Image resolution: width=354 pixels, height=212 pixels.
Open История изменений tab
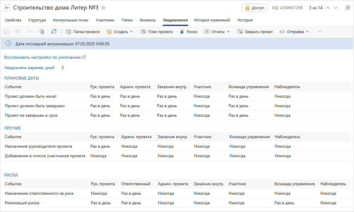212,20
